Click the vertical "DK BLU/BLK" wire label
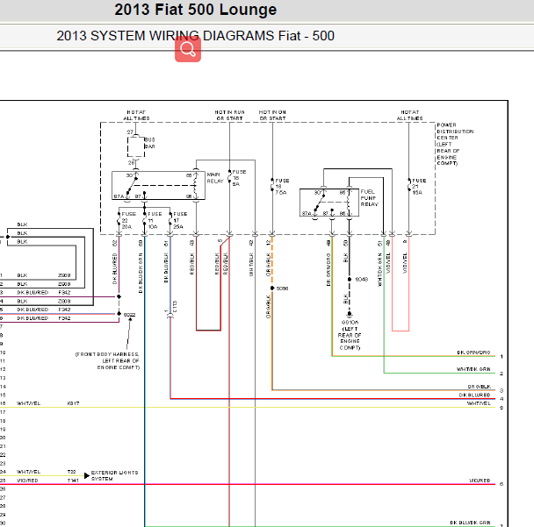Image resolution: width=534 pixels, height=527 pixels. 166,267
